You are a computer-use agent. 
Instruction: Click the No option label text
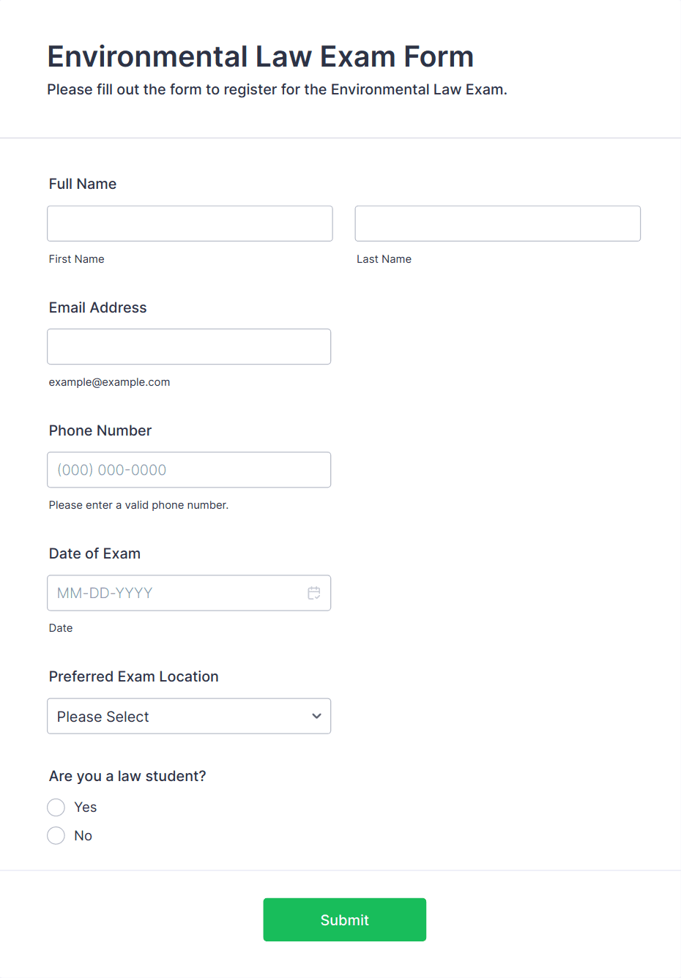[83, 835]
